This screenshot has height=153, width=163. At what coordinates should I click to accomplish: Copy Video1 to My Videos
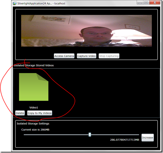[x=39, y=113]
